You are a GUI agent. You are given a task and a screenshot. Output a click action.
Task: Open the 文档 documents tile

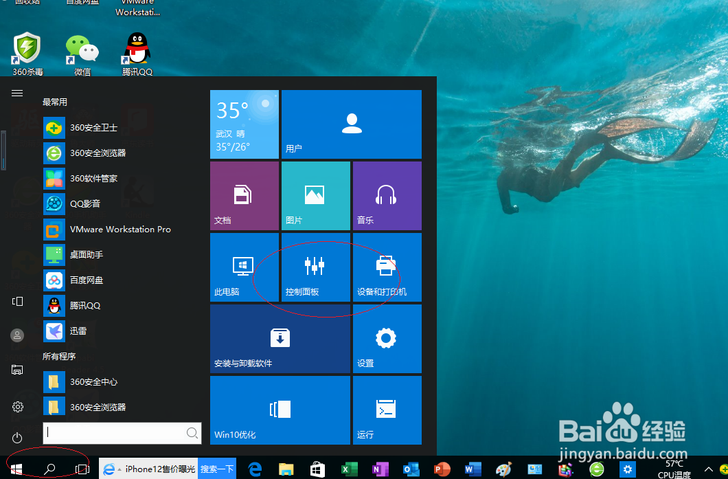pos(244,196)
